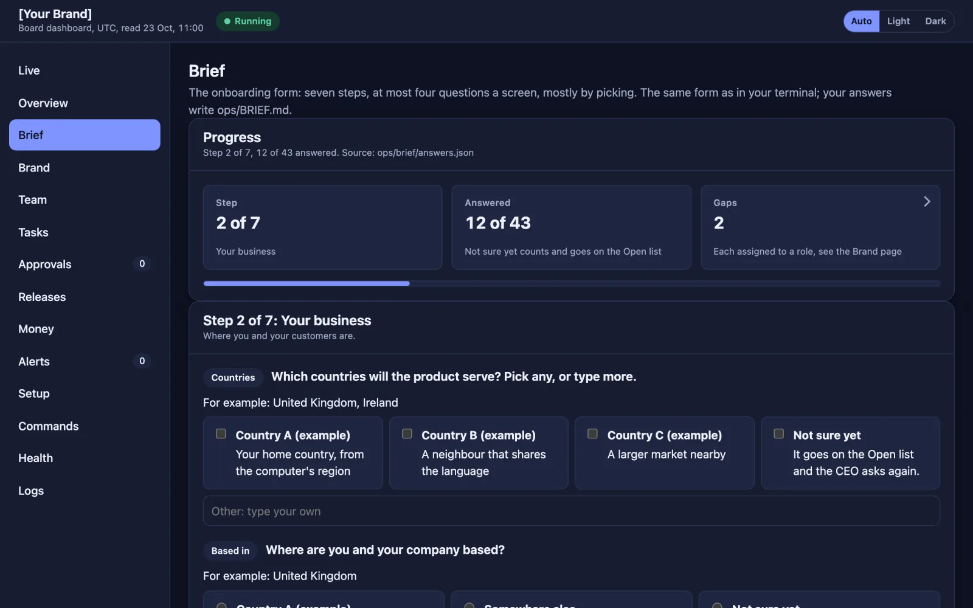Tick the Country C (example) checkbox

pyautogui.click(x=592, y=434)
